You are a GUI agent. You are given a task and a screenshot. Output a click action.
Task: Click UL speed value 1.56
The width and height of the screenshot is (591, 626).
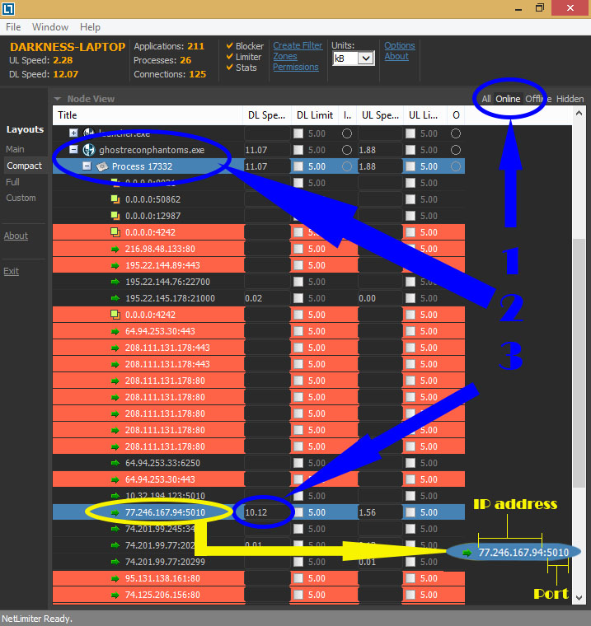[x=368, y=512]
